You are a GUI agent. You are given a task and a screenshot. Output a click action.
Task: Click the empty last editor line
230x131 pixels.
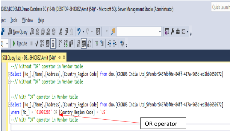pyautogui.click(x=120, y=127)
